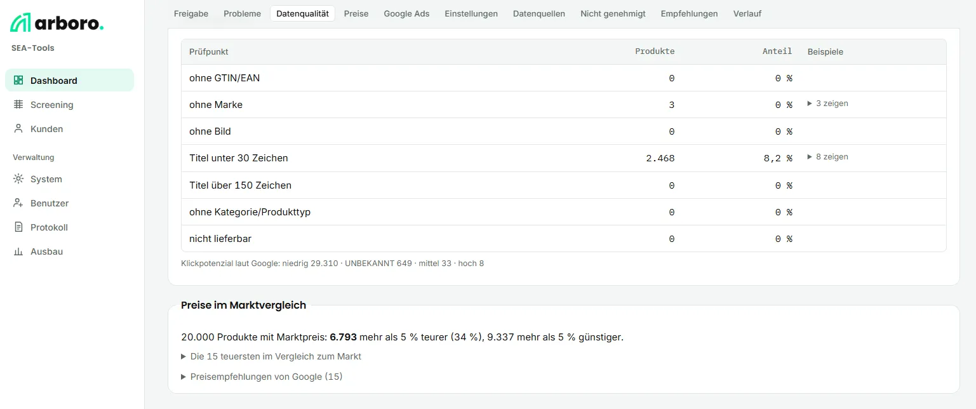976x409 pixels.
Task: Expand '3 zeigen' examples for ohne Marke
Action: pos(827,104)
